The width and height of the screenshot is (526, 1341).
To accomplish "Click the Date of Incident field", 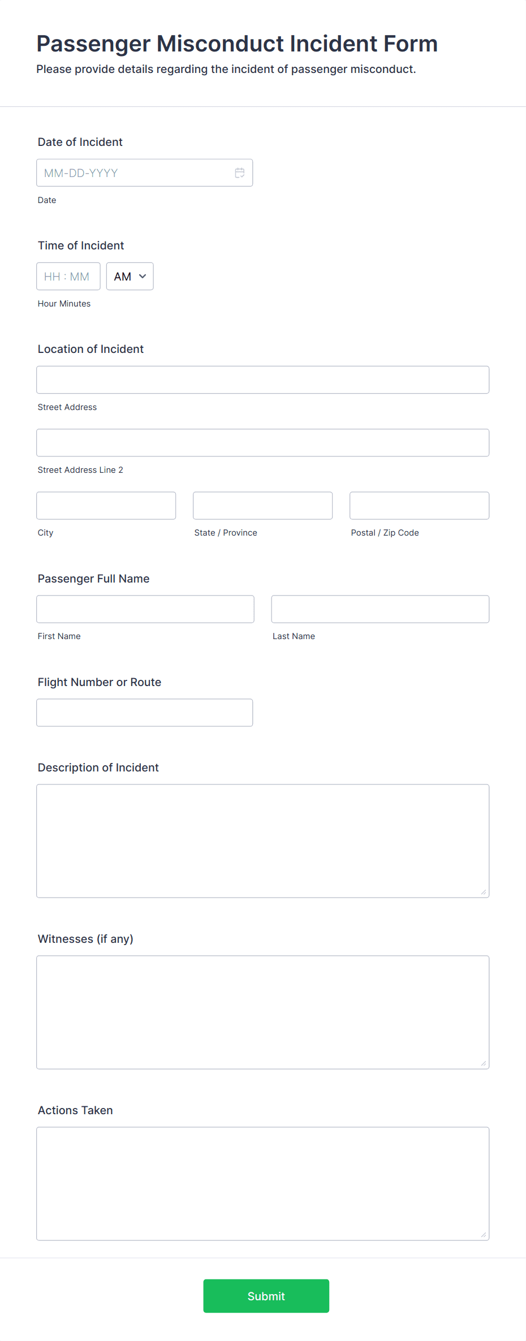I will (x=144, y=173).
